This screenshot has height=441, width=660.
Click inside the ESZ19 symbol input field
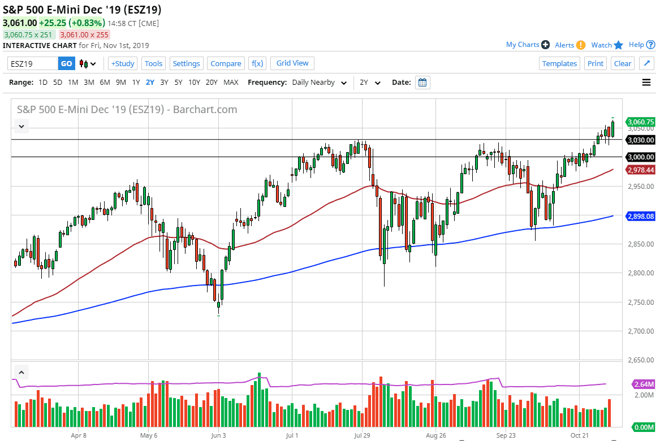[x=31, y=63]
